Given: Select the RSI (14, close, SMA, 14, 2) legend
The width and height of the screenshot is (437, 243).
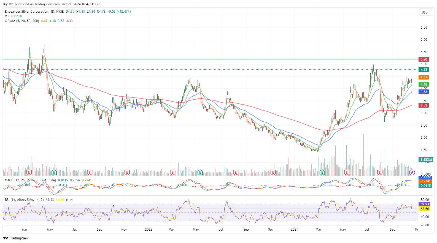Looking at the screenshot, I should coord(24,200).
